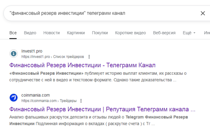Go to the Короткие видео tab
The height and width of the screenshot is (128, 210).
pos(130,33)
